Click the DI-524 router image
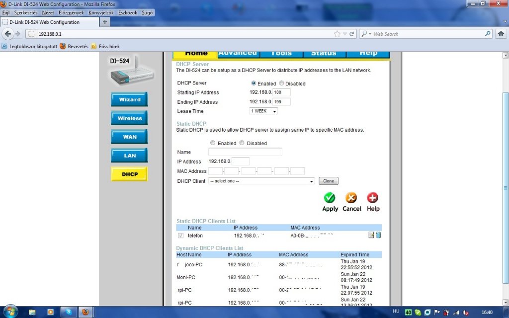This screenshot has height=318, width=509. click(131, 72)
